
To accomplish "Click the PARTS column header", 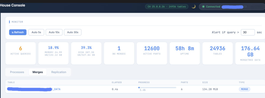I will (x=184, y=82).
